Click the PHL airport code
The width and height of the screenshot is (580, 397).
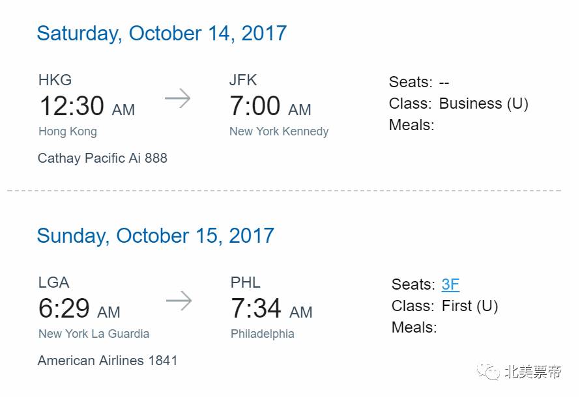[x=246, y=282]
